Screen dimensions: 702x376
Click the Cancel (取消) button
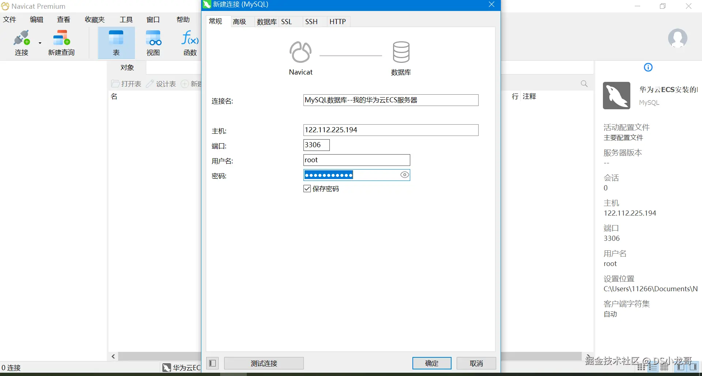[476, 363]
